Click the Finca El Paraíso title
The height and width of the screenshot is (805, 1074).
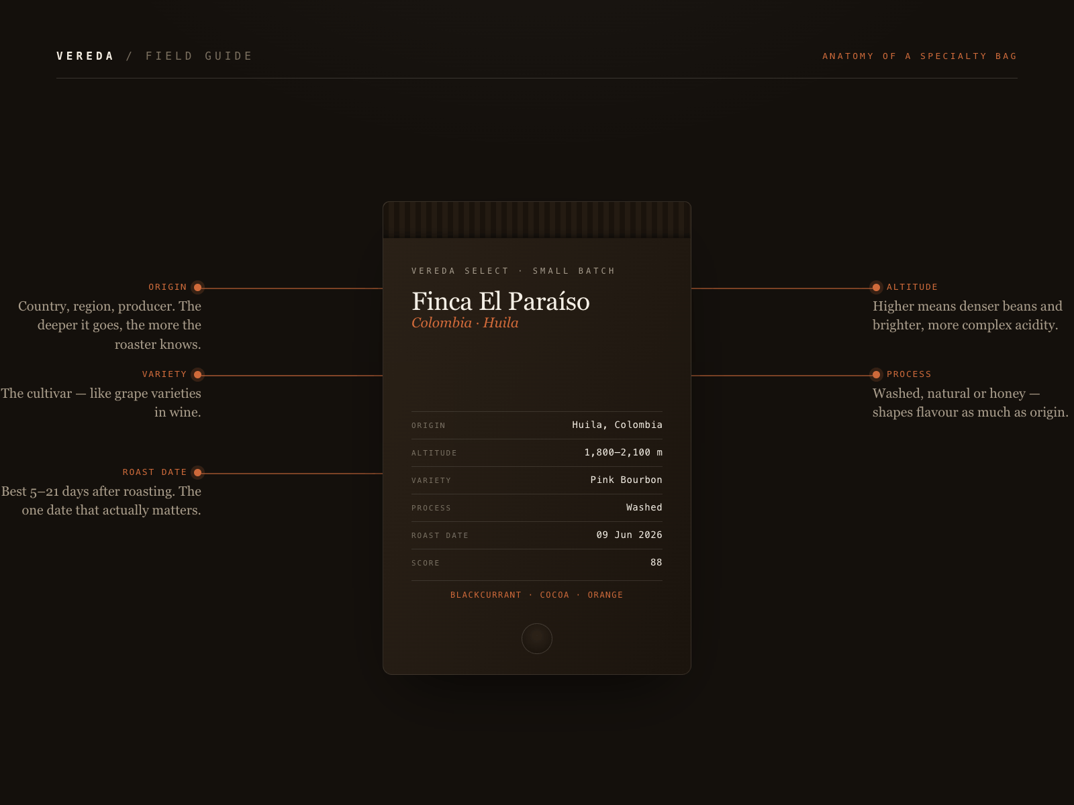[501, 301]
